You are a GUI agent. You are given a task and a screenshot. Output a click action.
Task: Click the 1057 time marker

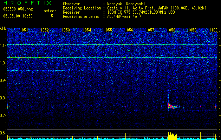[x=150, y=30]
